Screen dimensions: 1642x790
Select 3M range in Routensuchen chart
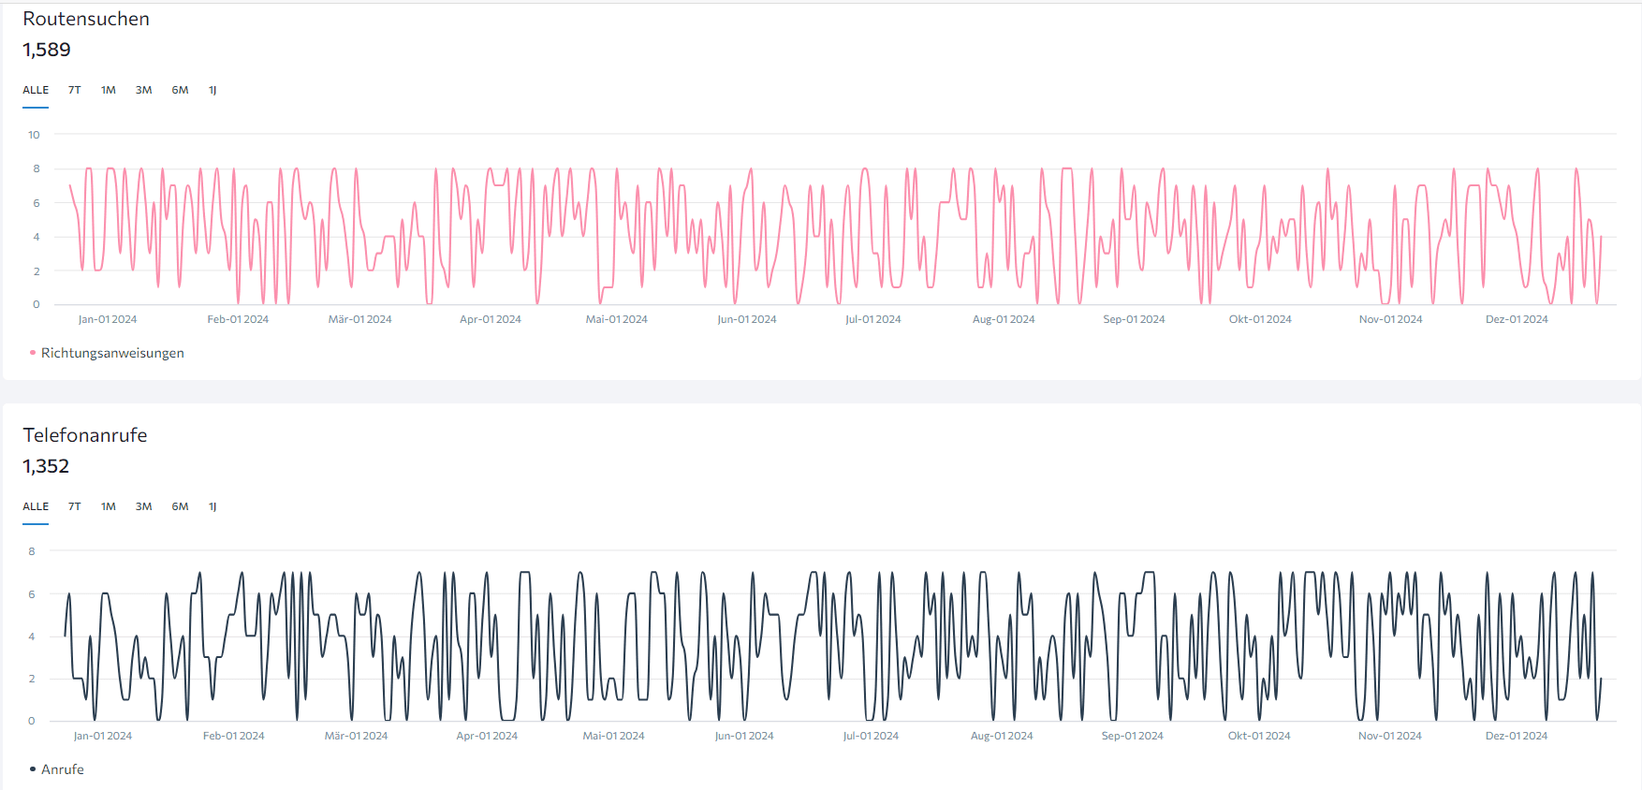coord(144,90)
